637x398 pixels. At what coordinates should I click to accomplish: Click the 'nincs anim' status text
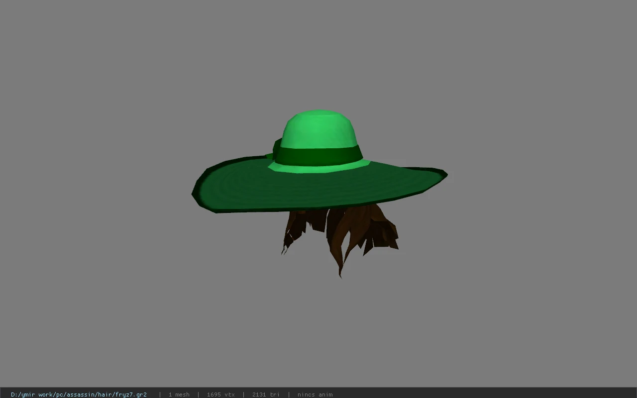coord(315,395)
